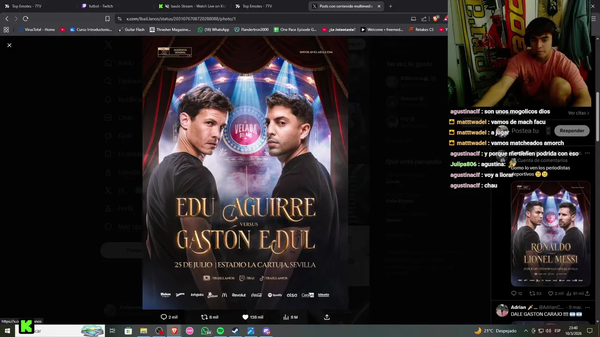Open Discord from the taskbar
The width and height of the screenshot is (600, 337).
[x=266, y=331]
